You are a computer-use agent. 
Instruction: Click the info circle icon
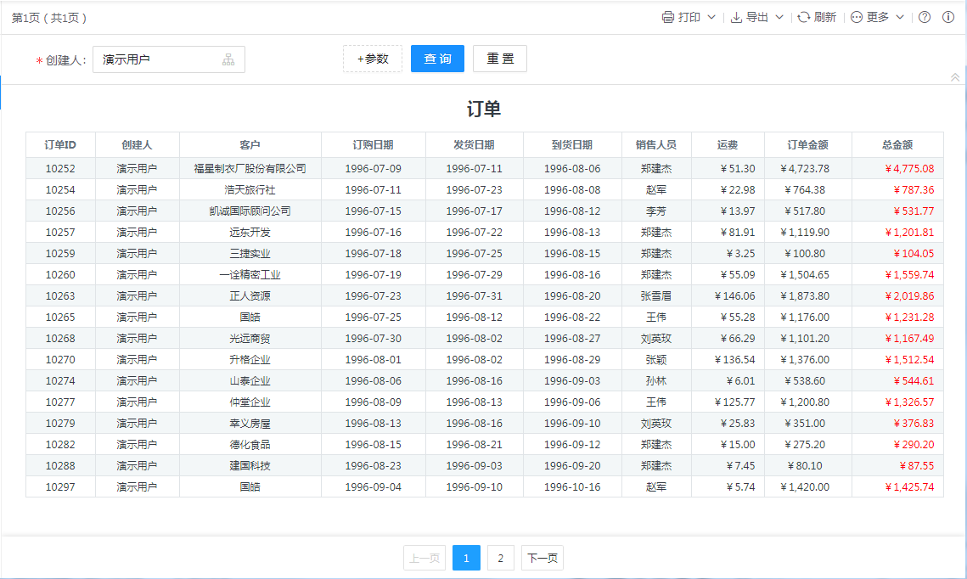pyautogui.click(x=948, y=17)
